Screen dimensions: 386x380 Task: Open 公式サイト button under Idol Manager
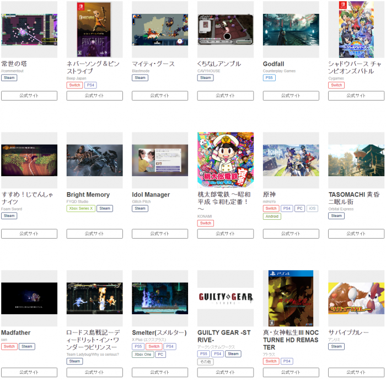(x=160, y=234)
